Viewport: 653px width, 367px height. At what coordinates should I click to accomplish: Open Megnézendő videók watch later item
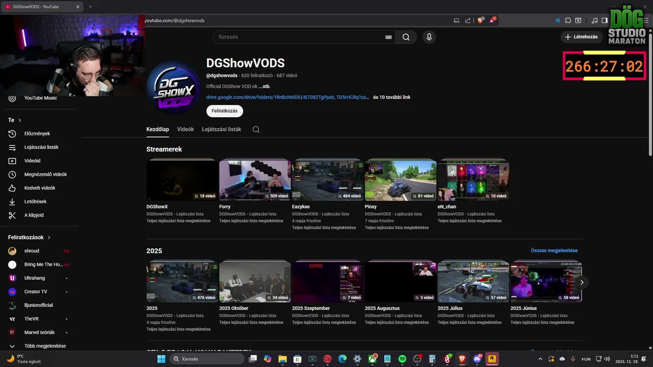tap(45, 174)
